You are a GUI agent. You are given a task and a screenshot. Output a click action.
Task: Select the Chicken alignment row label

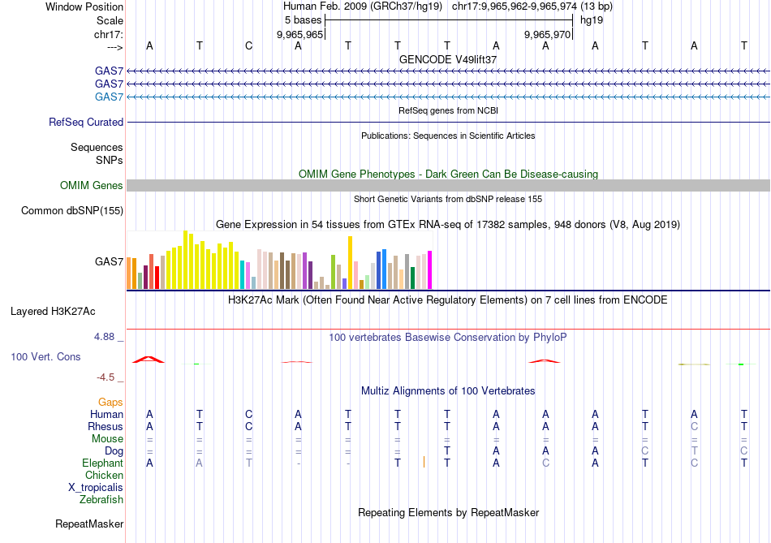[104, 475]
